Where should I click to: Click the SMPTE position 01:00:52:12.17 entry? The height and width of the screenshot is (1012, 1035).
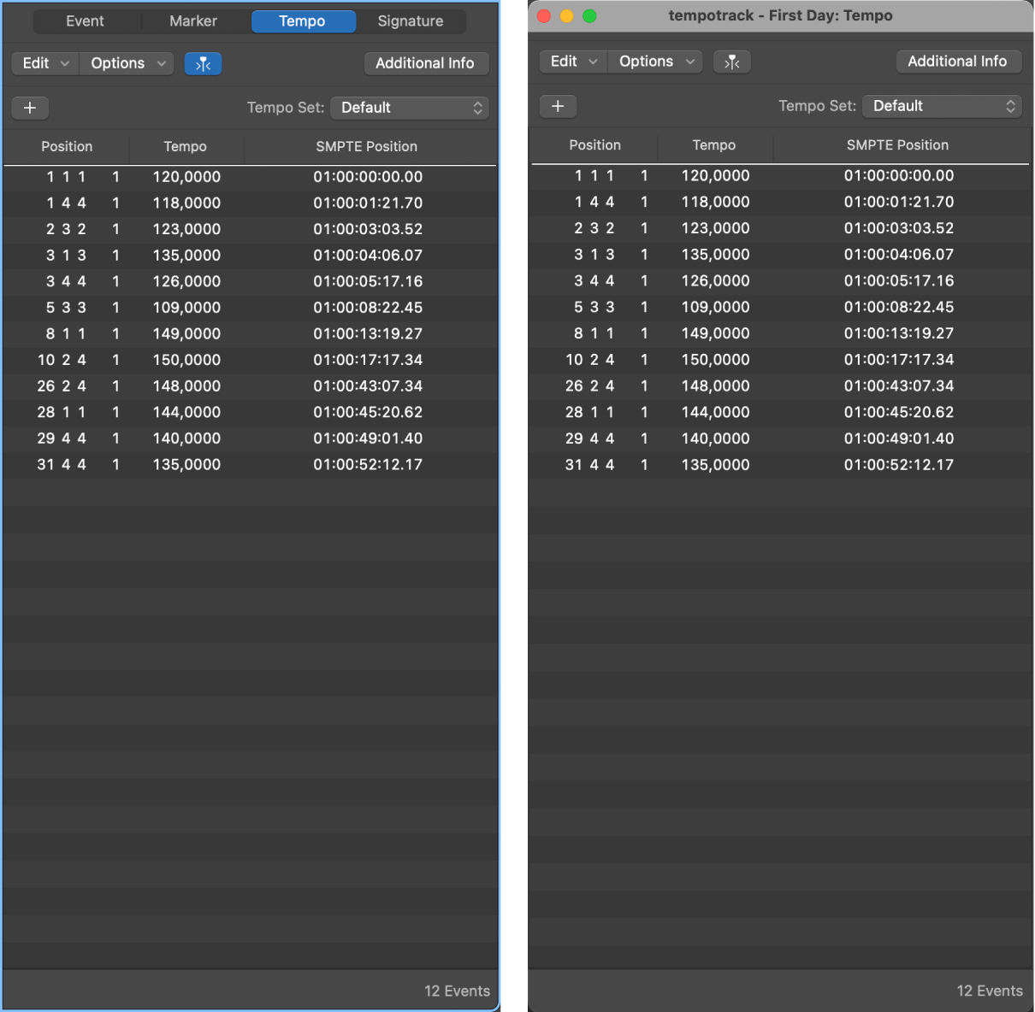click(370, 464)
